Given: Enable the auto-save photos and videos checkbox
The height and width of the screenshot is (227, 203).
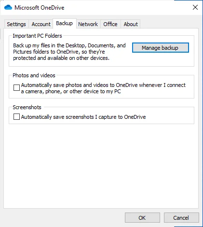Looking at the screenshot, I should tap(16, 88).
